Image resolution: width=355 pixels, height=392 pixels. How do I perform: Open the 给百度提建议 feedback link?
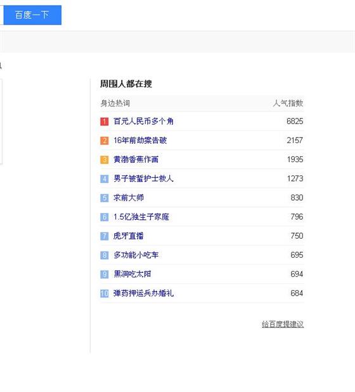283,324
